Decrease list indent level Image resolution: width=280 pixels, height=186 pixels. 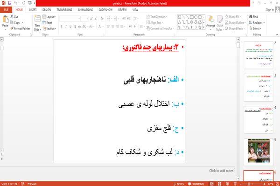coord(124,19)
